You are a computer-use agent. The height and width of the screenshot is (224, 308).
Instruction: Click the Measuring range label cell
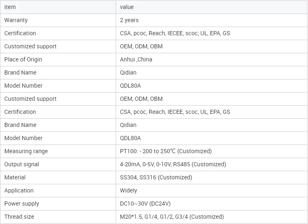point(26,151)
